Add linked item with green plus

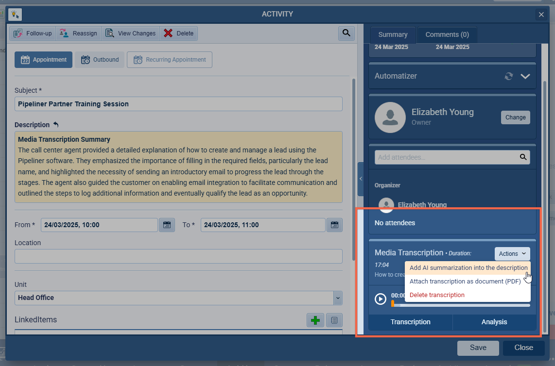(315, 320)
